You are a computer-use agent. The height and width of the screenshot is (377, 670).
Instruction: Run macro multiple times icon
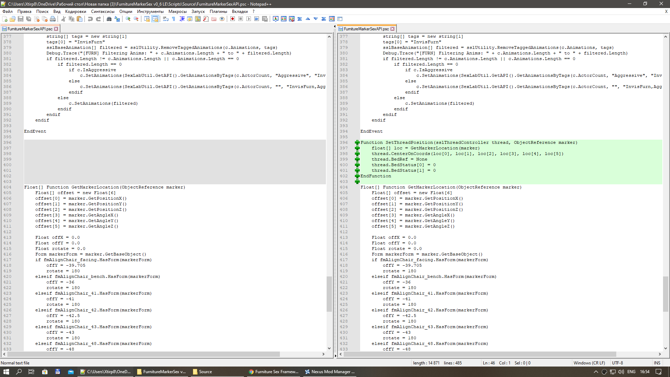[x=257, y=19]
